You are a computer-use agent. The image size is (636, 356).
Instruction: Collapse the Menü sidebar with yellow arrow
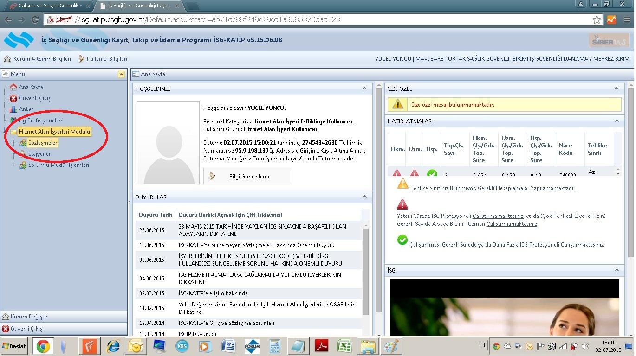121,74
